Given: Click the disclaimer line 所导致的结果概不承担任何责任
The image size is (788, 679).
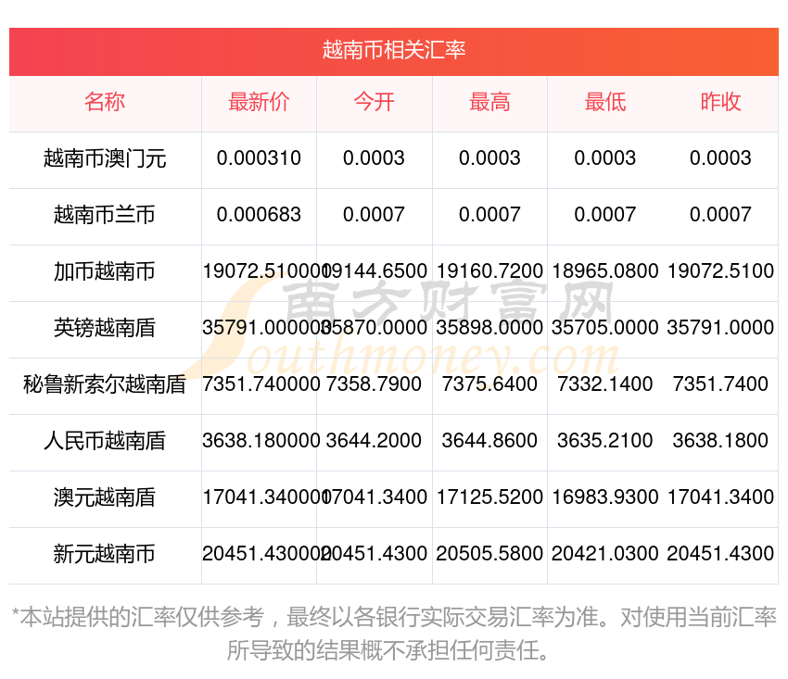Looking at the screenshot, I should pyautogui.click(x=388, y=651).
